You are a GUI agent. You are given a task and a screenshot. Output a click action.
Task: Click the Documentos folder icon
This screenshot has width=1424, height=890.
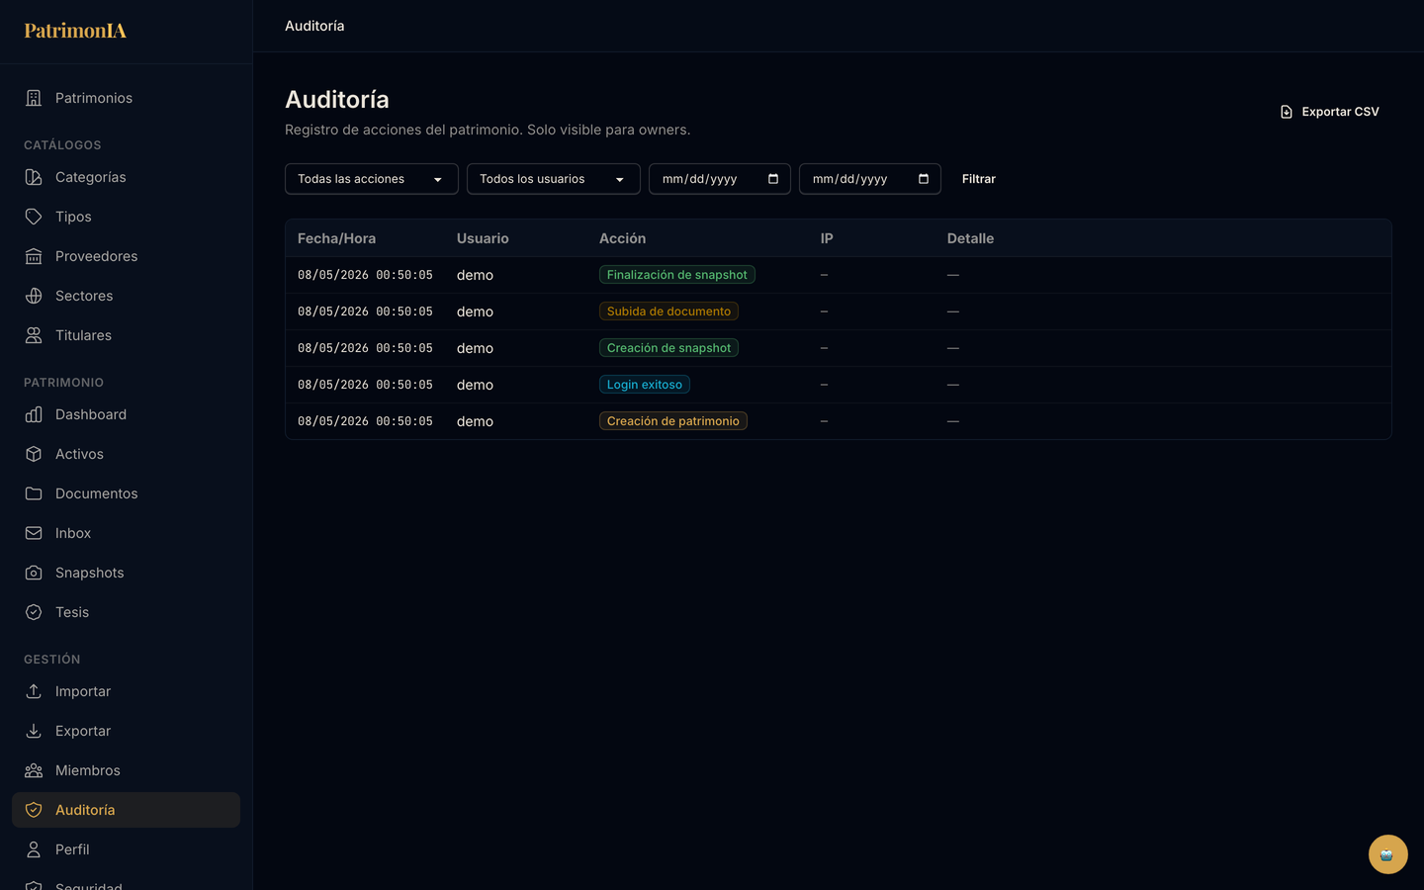tap(34, 493)
